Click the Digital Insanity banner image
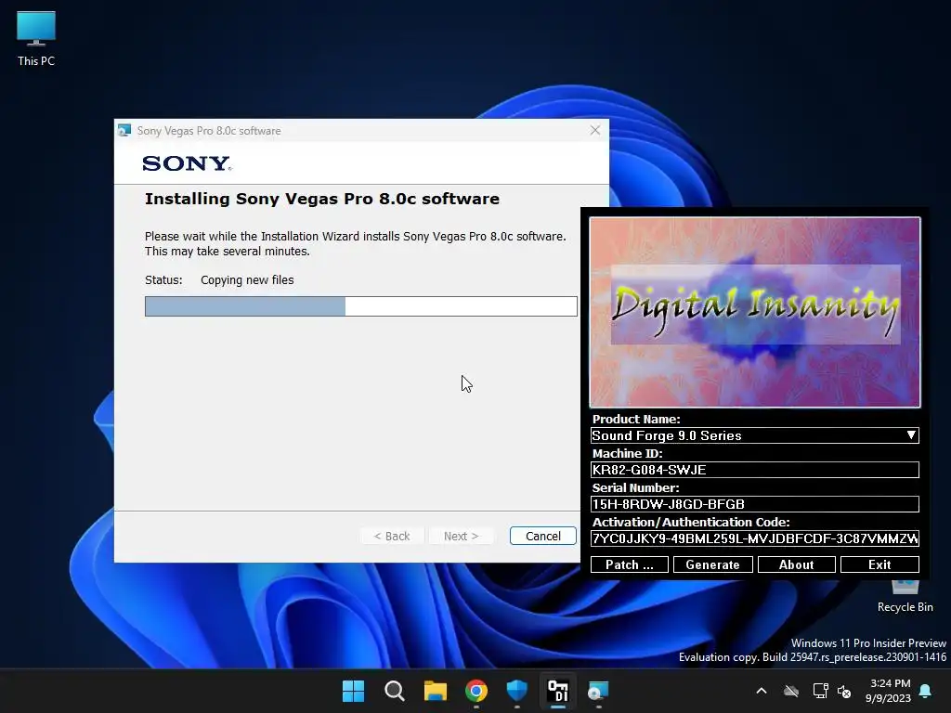This screenshot has height=713, width=951. pos(755,312)
